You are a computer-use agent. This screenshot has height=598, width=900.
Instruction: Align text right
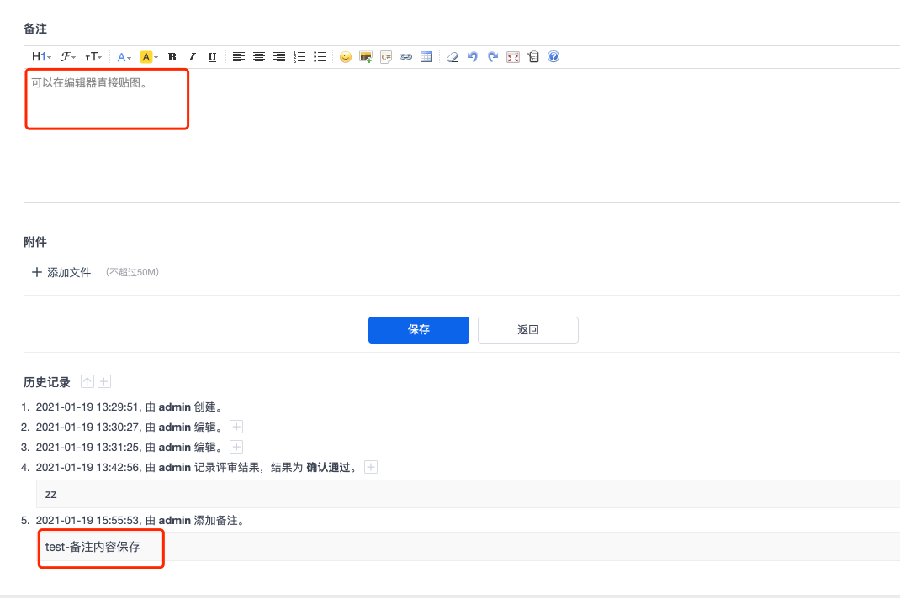[279, 57]
